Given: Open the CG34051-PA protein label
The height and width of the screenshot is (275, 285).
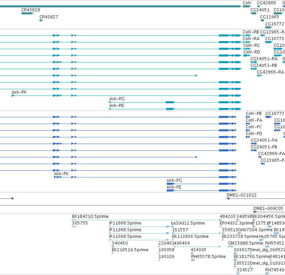Looking at the screenshot, I should [264, 140].
